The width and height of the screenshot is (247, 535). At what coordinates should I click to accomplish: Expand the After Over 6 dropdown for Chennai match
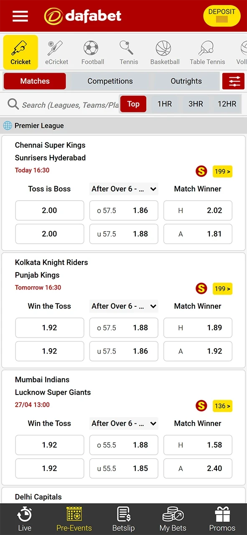(x=123, y=189)
